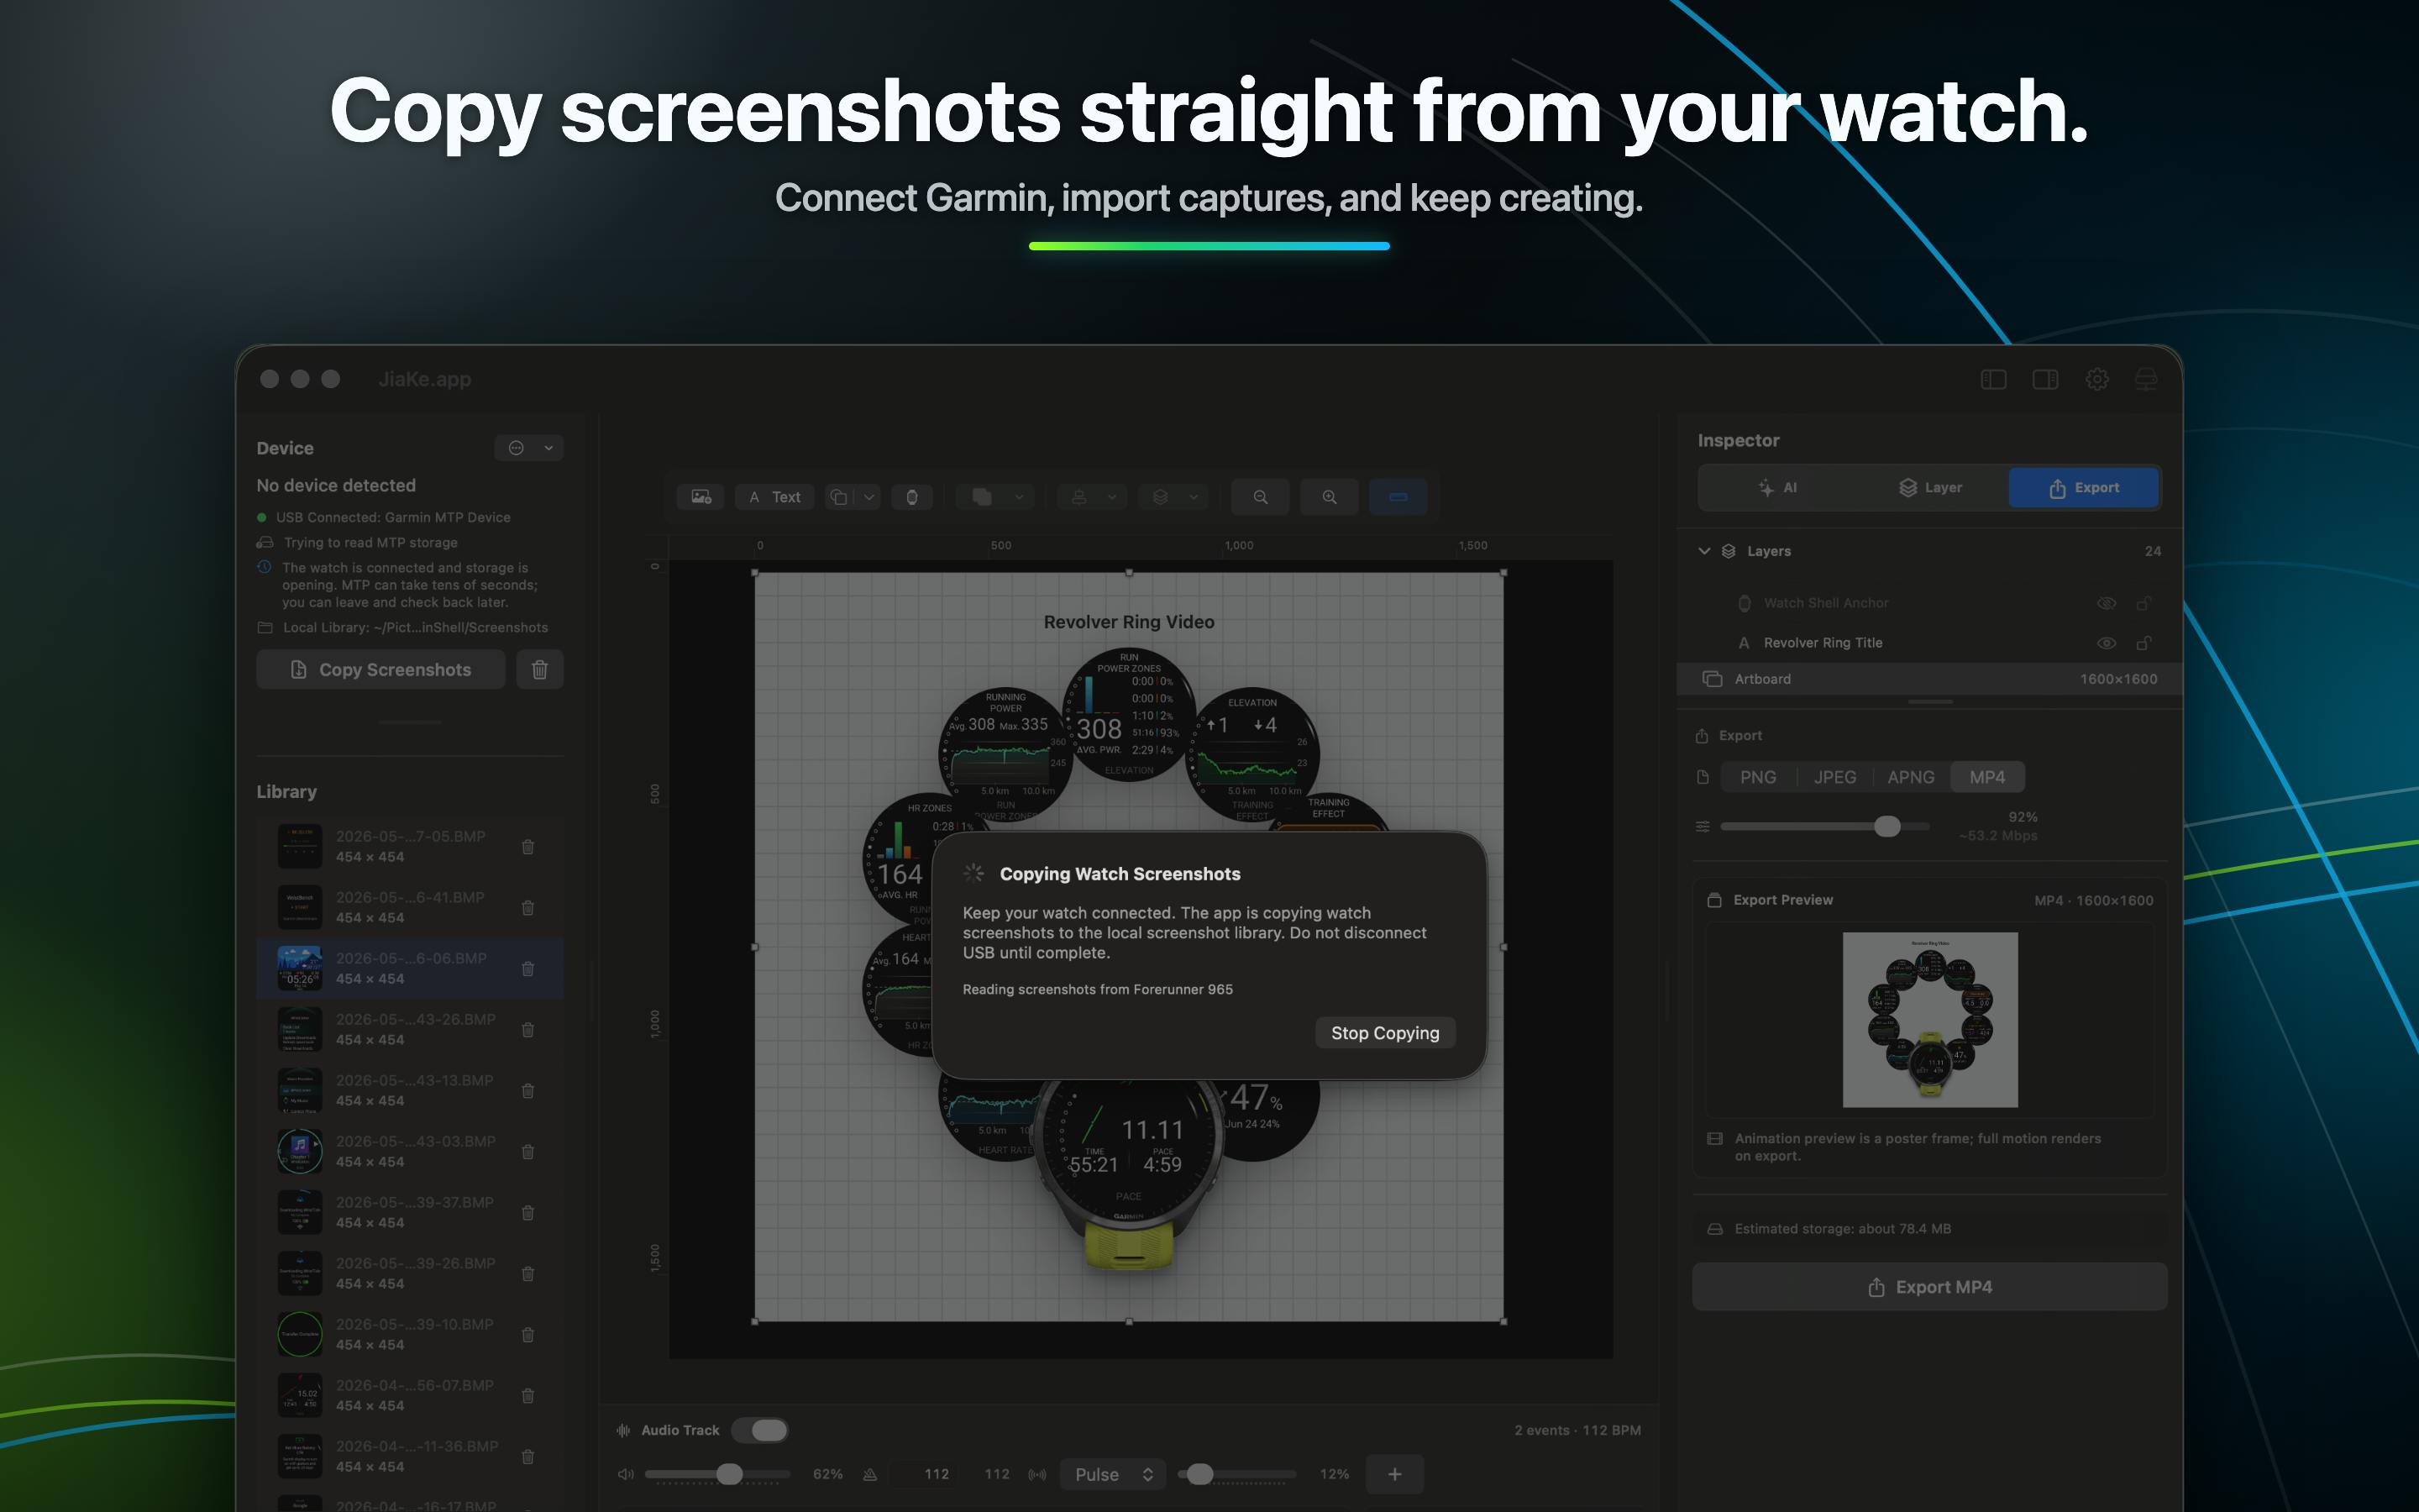Click the Export Preview thumbnail
Screen dimensions: 2419x1512
coord(1930,1020)
